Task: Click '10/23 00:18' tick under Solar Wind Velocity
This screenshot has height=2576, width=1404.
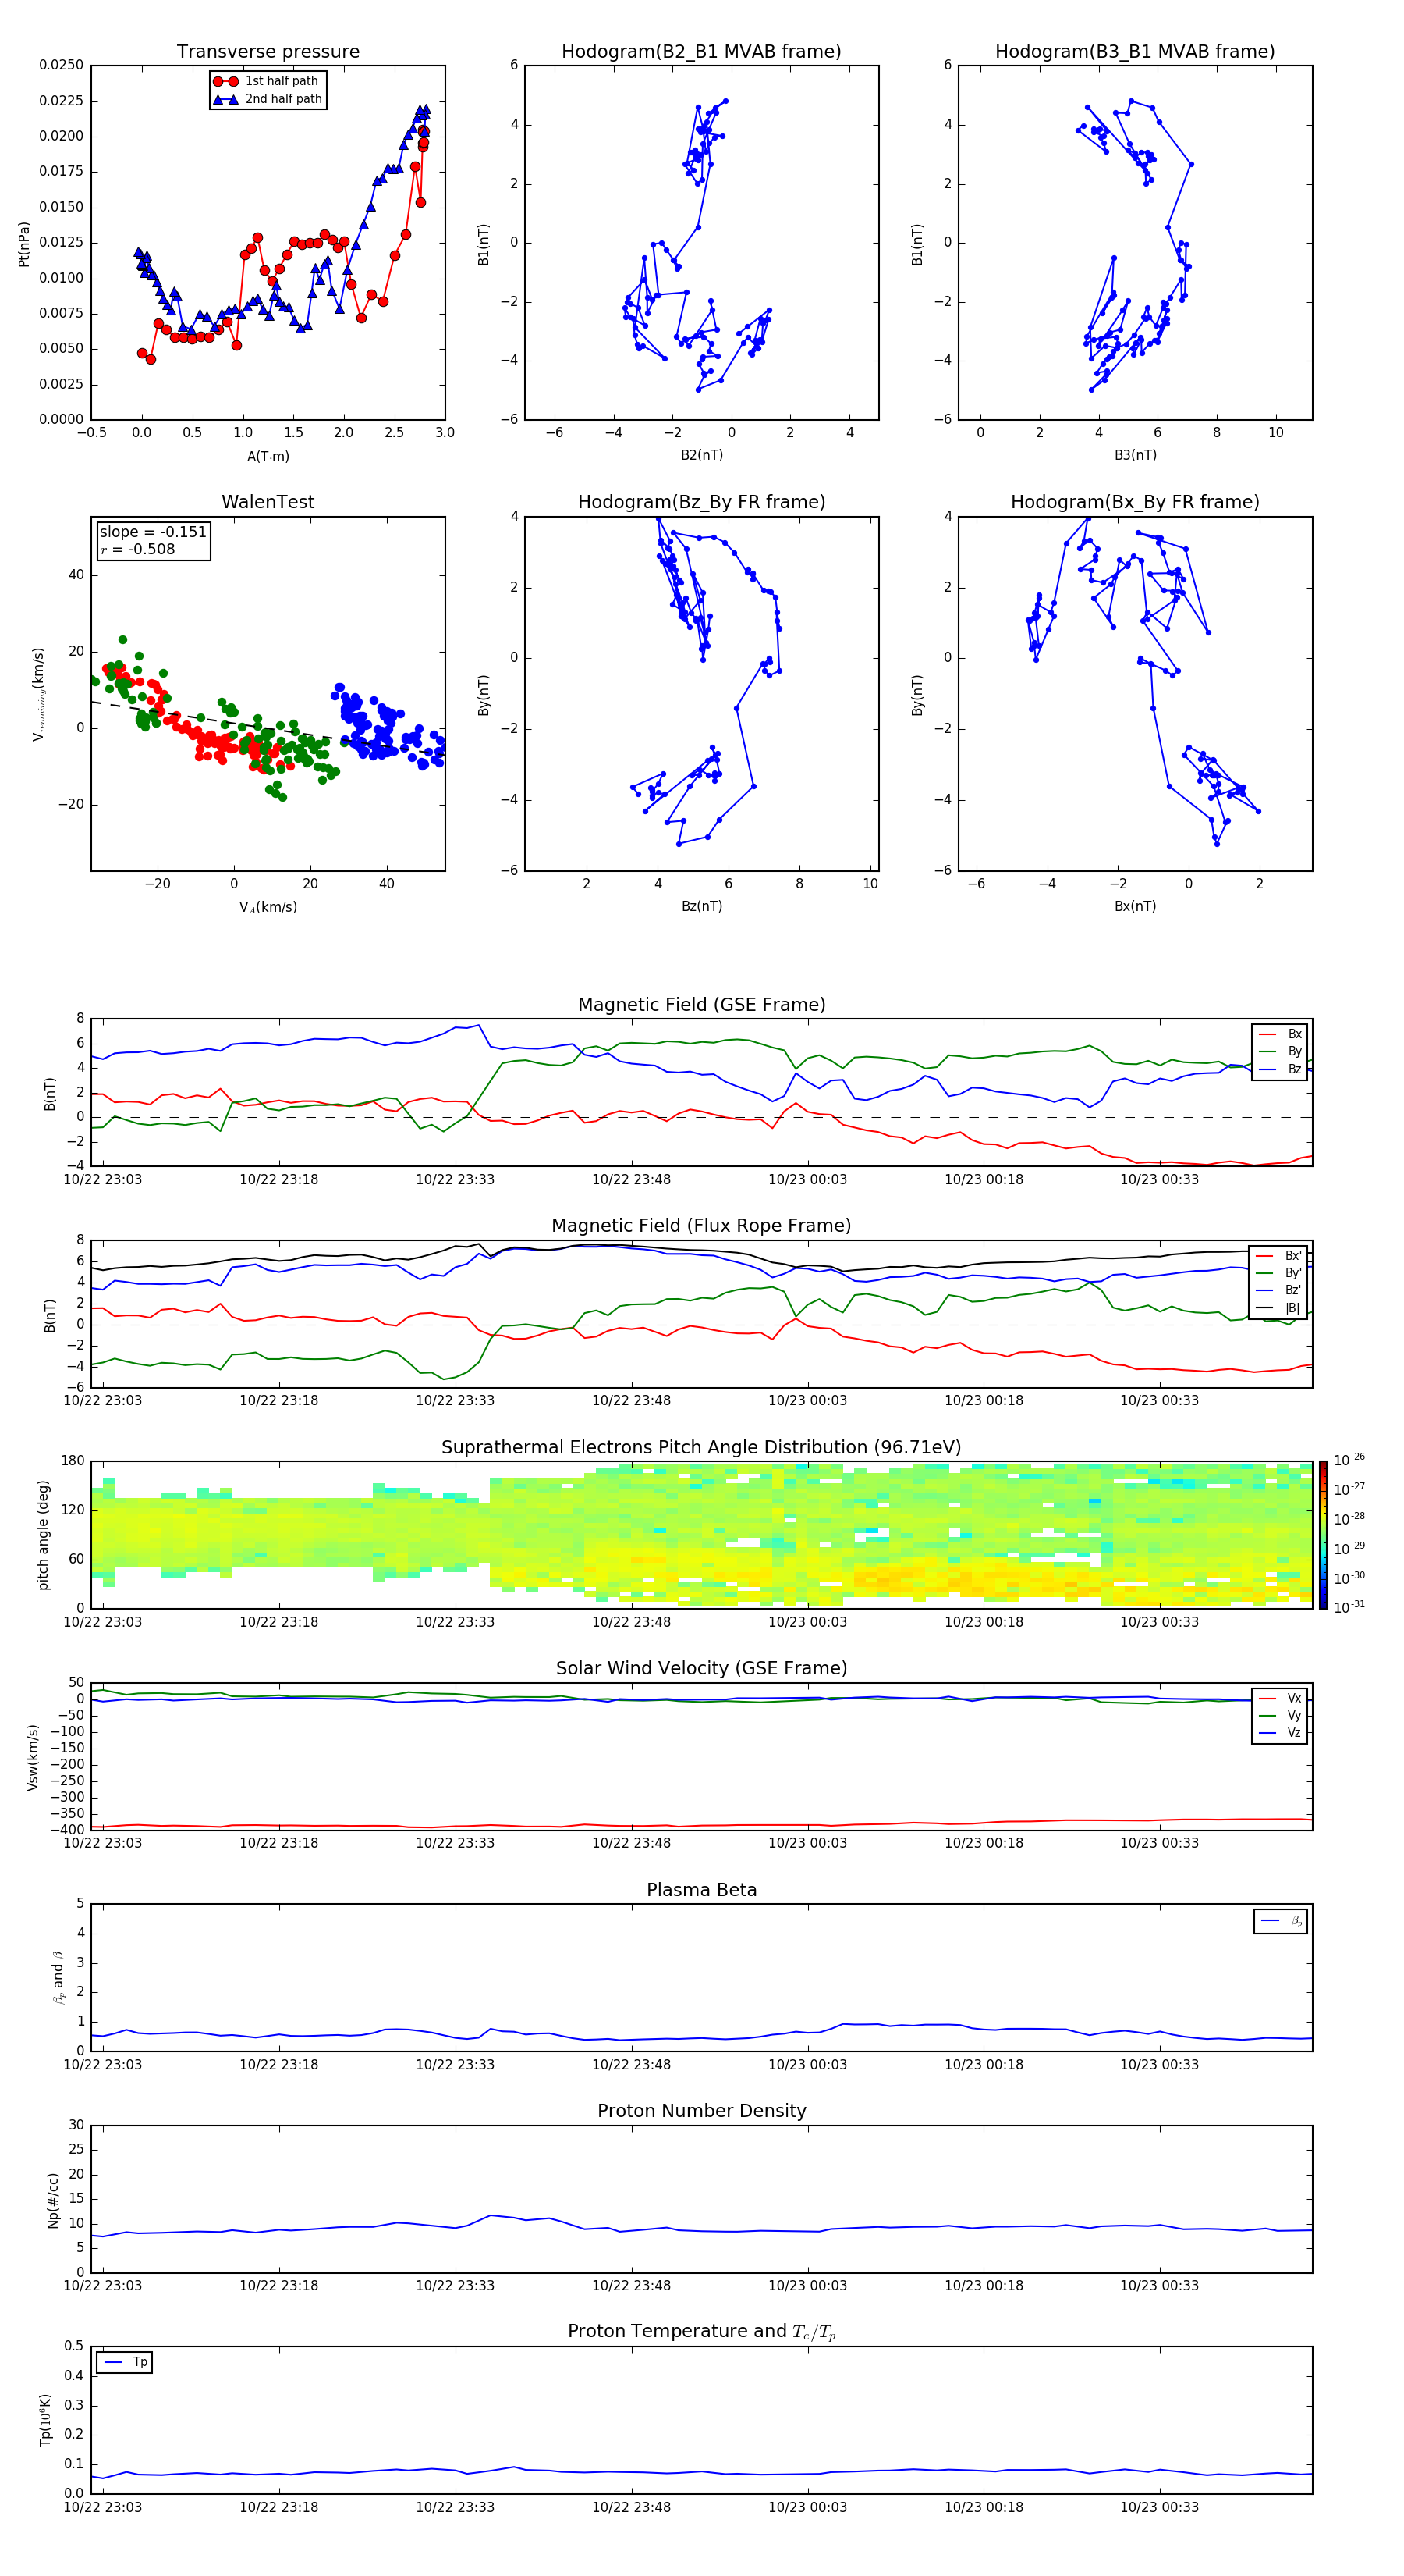Action: pos(984,1843)
